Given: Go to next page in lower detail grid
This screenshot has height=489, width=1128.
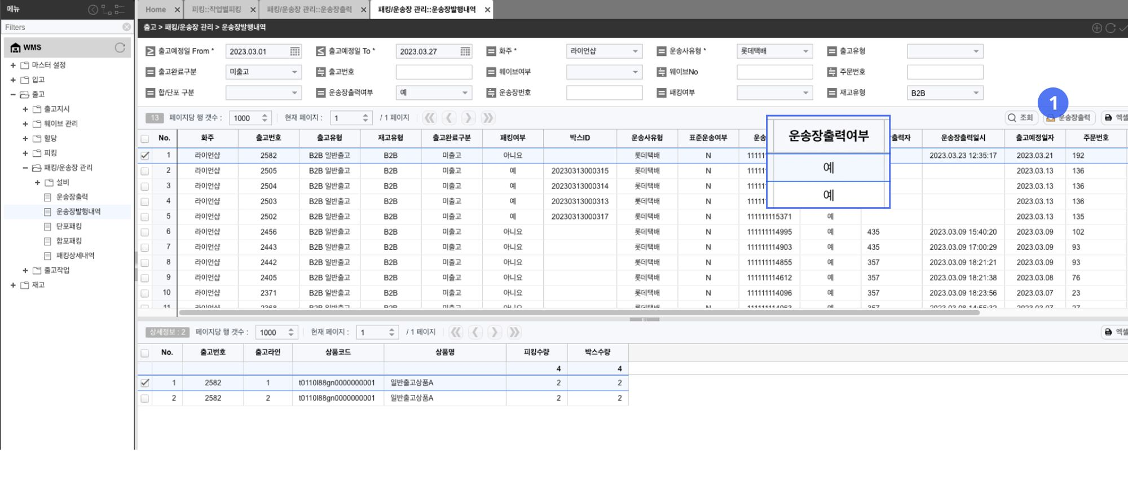Looking at the screenshot, I should click(494, 332).
